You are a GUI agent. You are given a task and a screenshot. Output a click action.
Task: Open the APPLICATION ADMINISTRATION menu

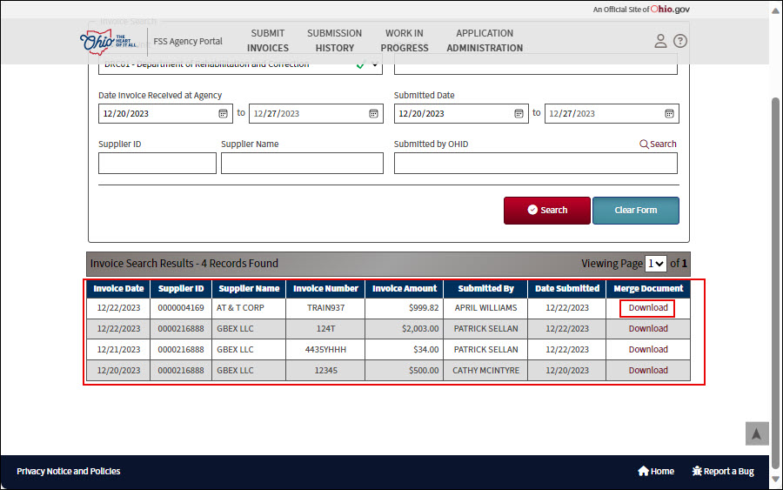coord(485,40)
